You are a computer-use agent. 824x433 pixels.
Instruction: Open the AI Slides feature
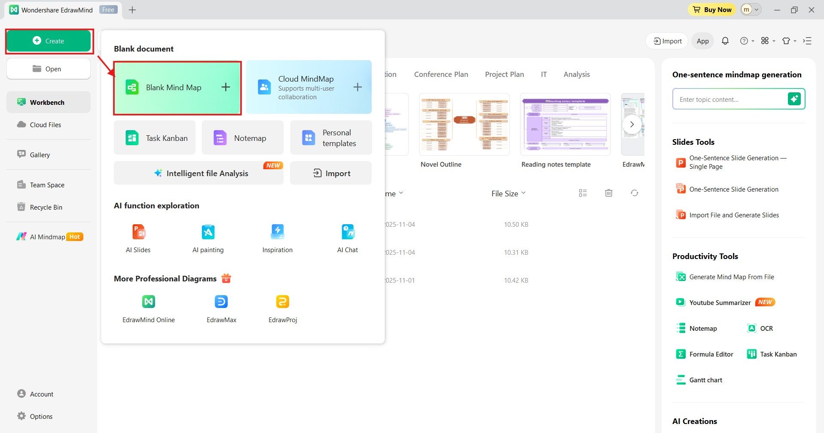point(138,238)
